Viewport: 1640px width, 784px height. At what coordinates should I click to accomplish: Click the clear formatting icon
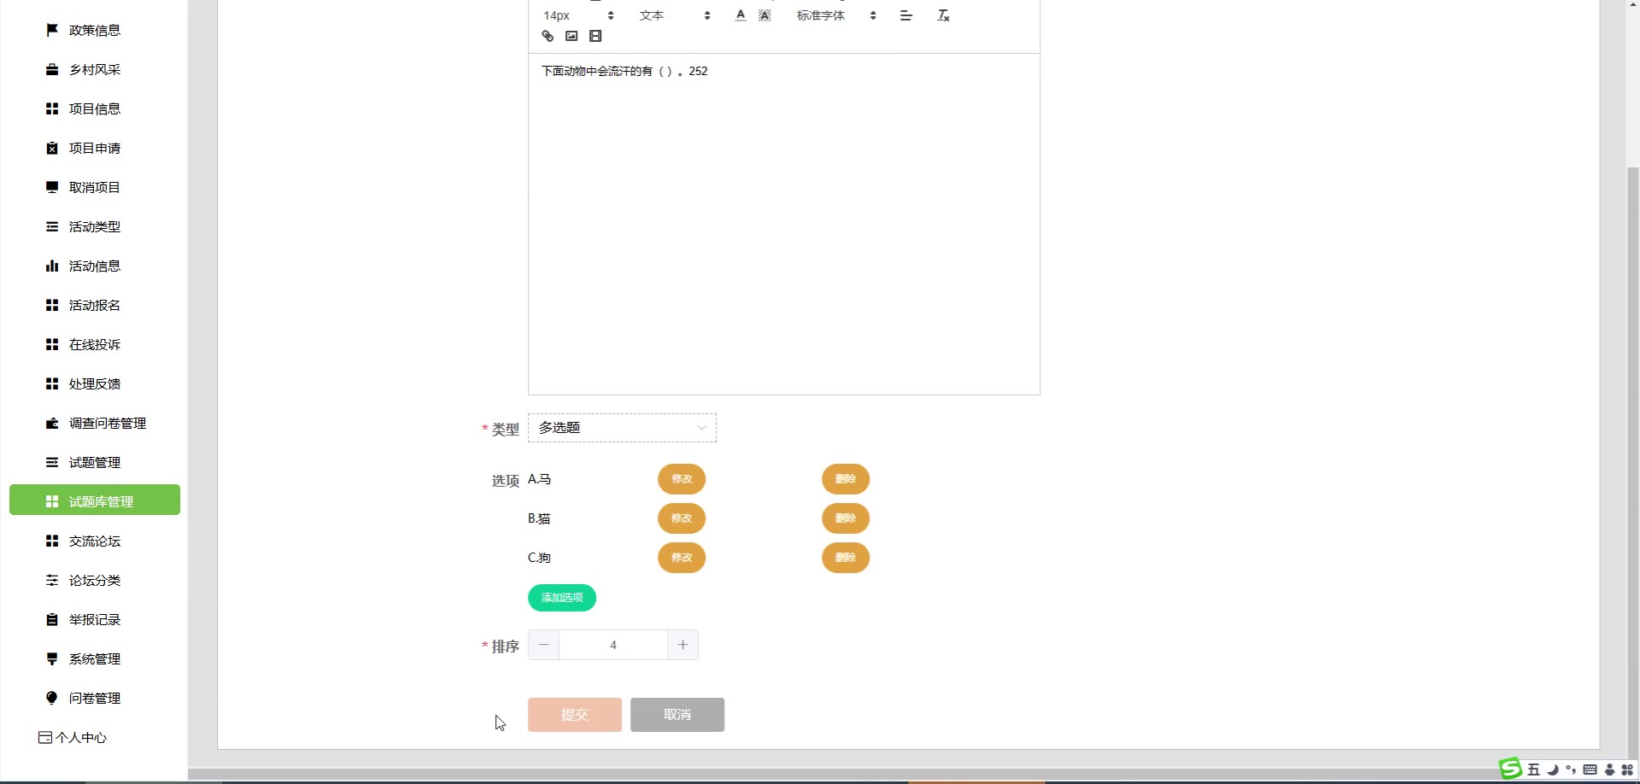(943, 15)
